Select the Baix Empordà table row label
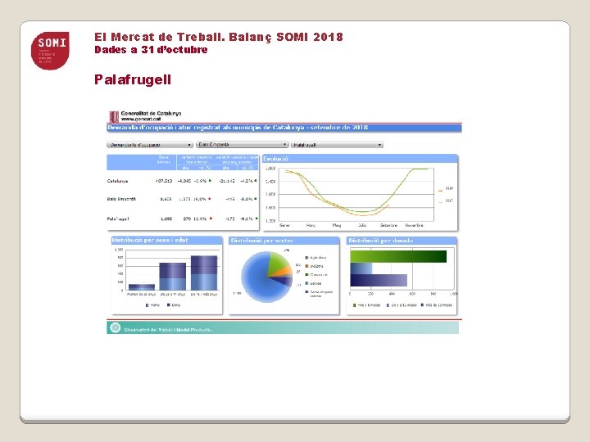Viewport: 590px width, 442px height. [x=121, y=199]
